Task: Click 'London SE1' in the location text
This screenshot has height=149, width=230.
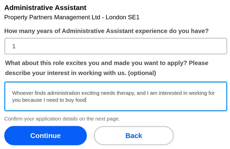Action: 123,17
